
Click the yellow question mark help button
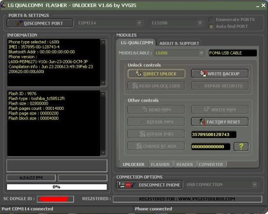tap(241, 147)
